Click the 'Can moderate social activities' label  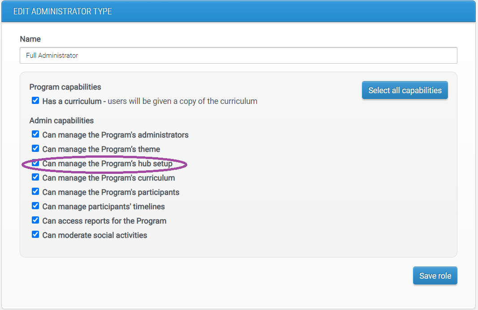point(95,235)
